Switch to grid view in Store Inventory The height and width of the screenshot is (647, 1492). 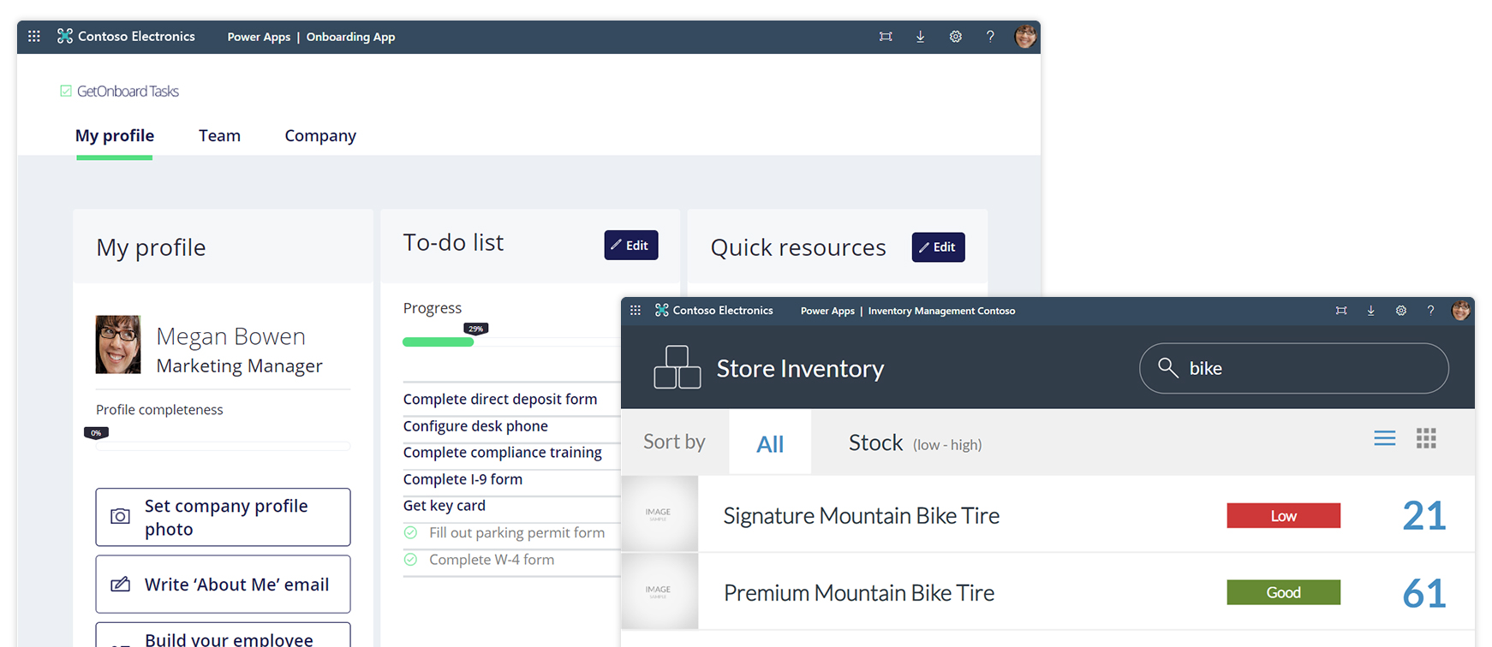(1426, 439)
